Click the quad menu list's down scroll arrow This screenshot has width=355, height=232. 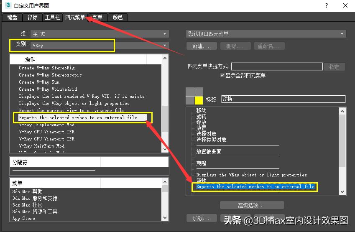click(x=342, y=192)
